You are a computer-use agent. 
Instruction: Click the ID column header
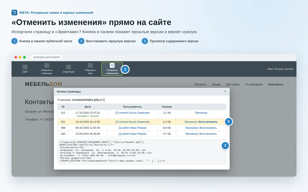(x=63, y=107)
